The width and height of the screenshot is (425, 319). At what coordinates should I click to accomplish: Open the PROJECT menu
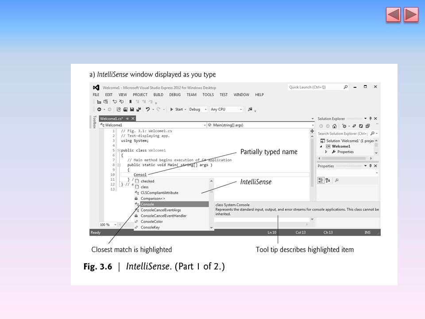point(140,95)
